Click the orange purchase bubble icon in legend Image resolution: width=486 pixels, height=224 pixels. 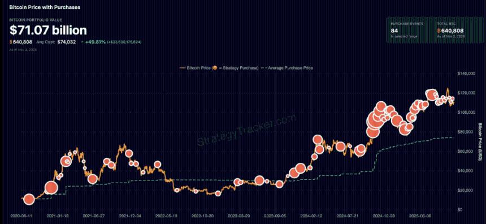(x=214, y=68)
